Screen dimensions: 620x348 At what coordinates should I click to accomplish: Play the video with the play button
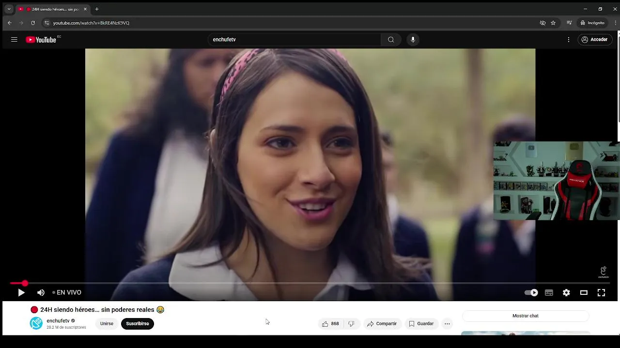[21, 292]
